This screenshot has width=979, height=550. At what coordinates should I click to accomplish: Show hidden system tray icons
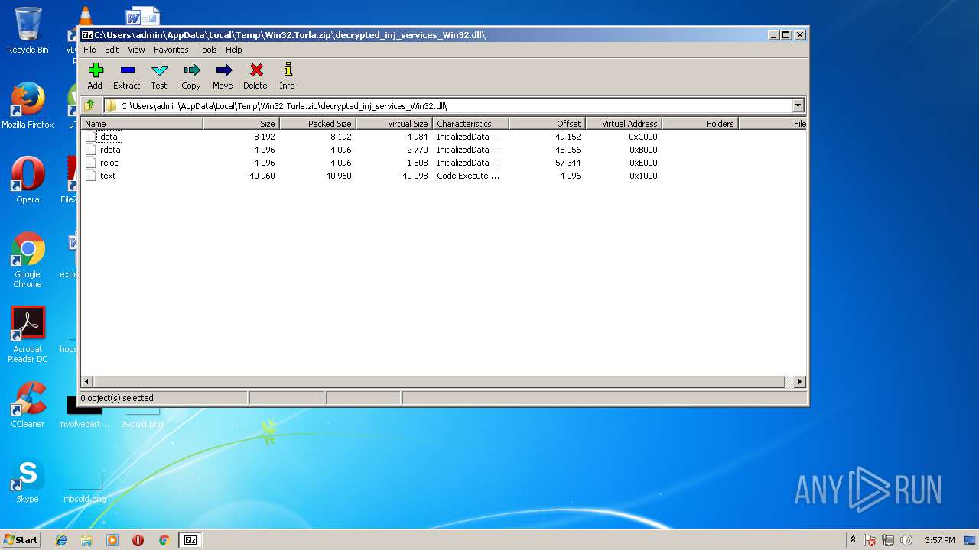[x=854, y=540]
